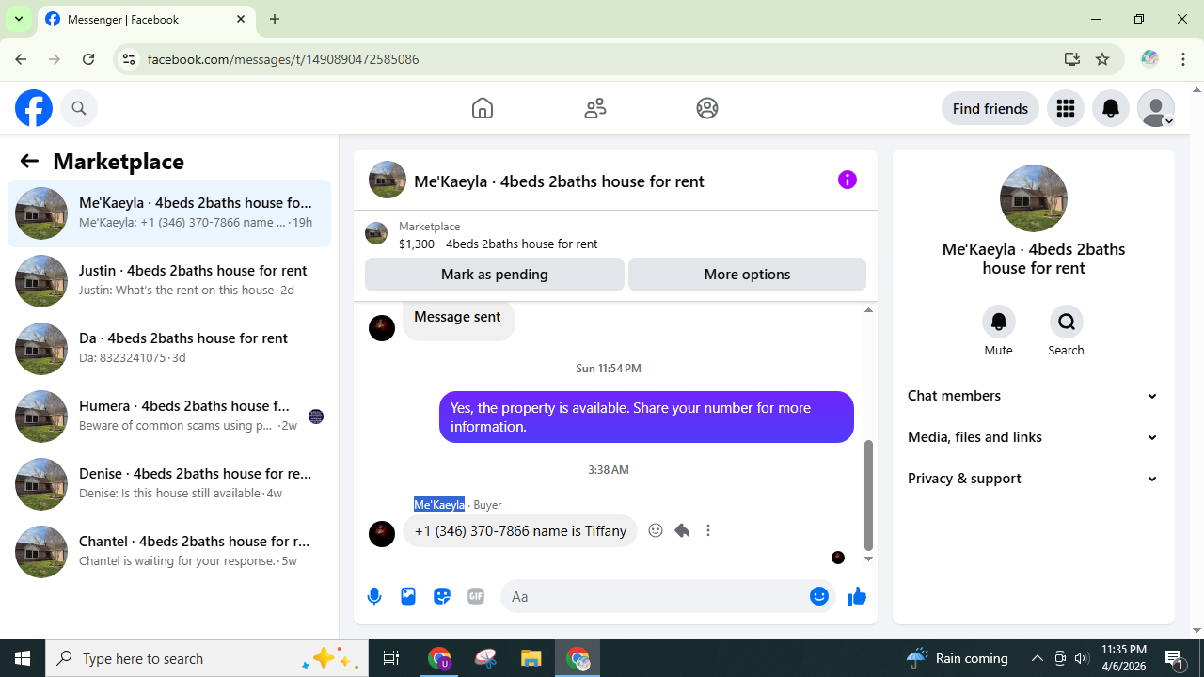
Task: Click the taskbar search box
Action: pos(207,658)
